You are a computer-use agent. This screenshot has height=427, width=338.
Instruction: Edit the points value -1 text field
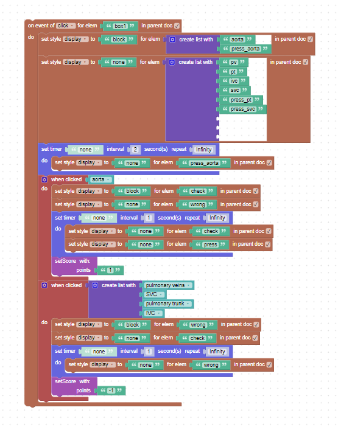[x=111, y=391]
